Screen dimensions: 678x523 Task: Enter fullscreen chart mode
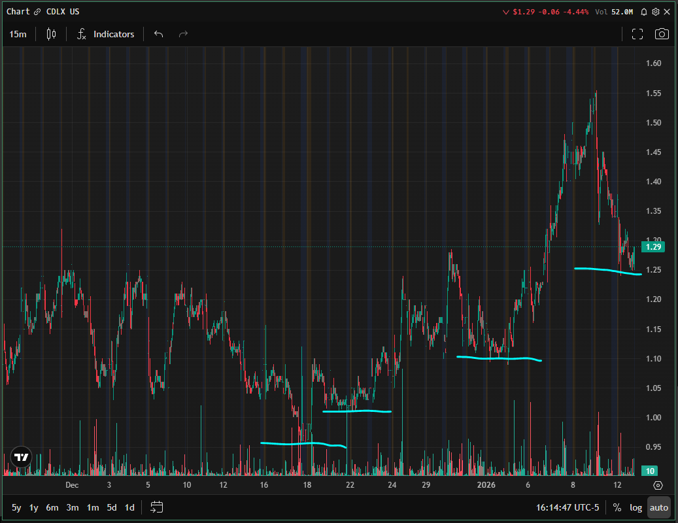[637, 34]
